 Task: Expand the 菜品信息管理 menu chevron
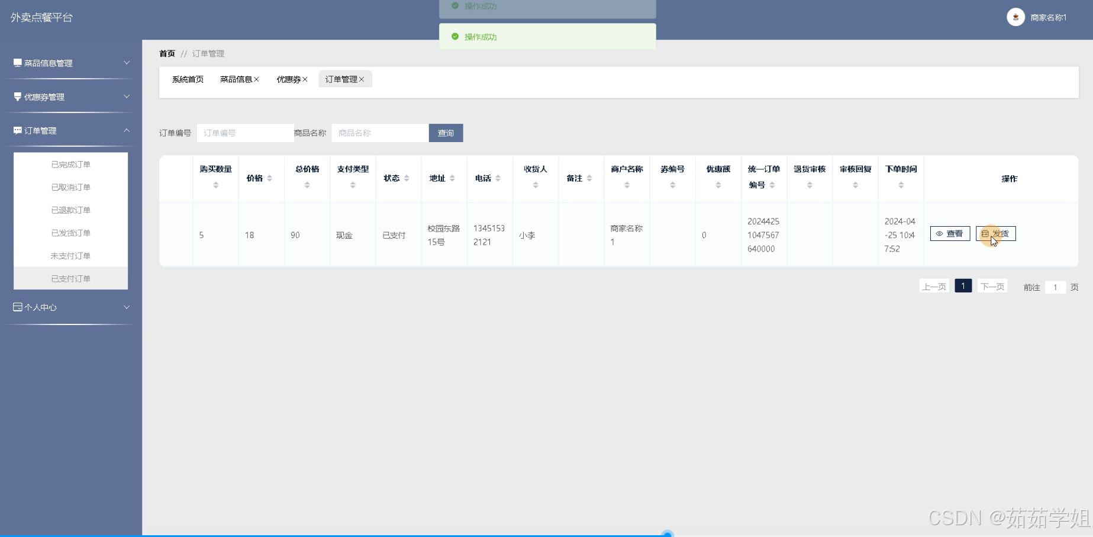126,63
